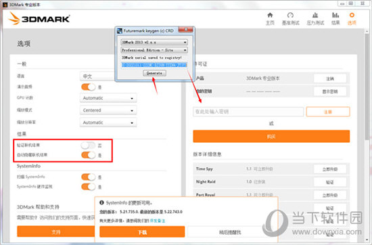Click the orange Download (下载) button
The image size is (372, 245).
click(142, 232)
